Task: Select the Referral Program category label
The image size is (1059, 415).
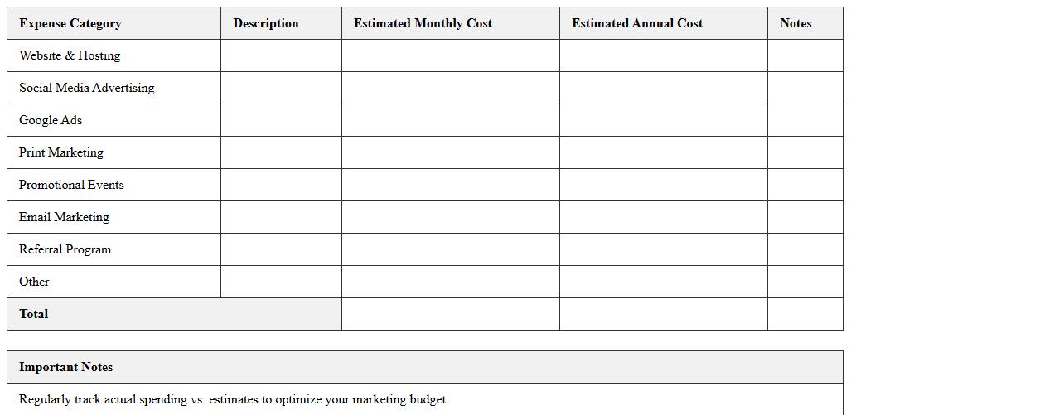Action: (x=65, y=249)
